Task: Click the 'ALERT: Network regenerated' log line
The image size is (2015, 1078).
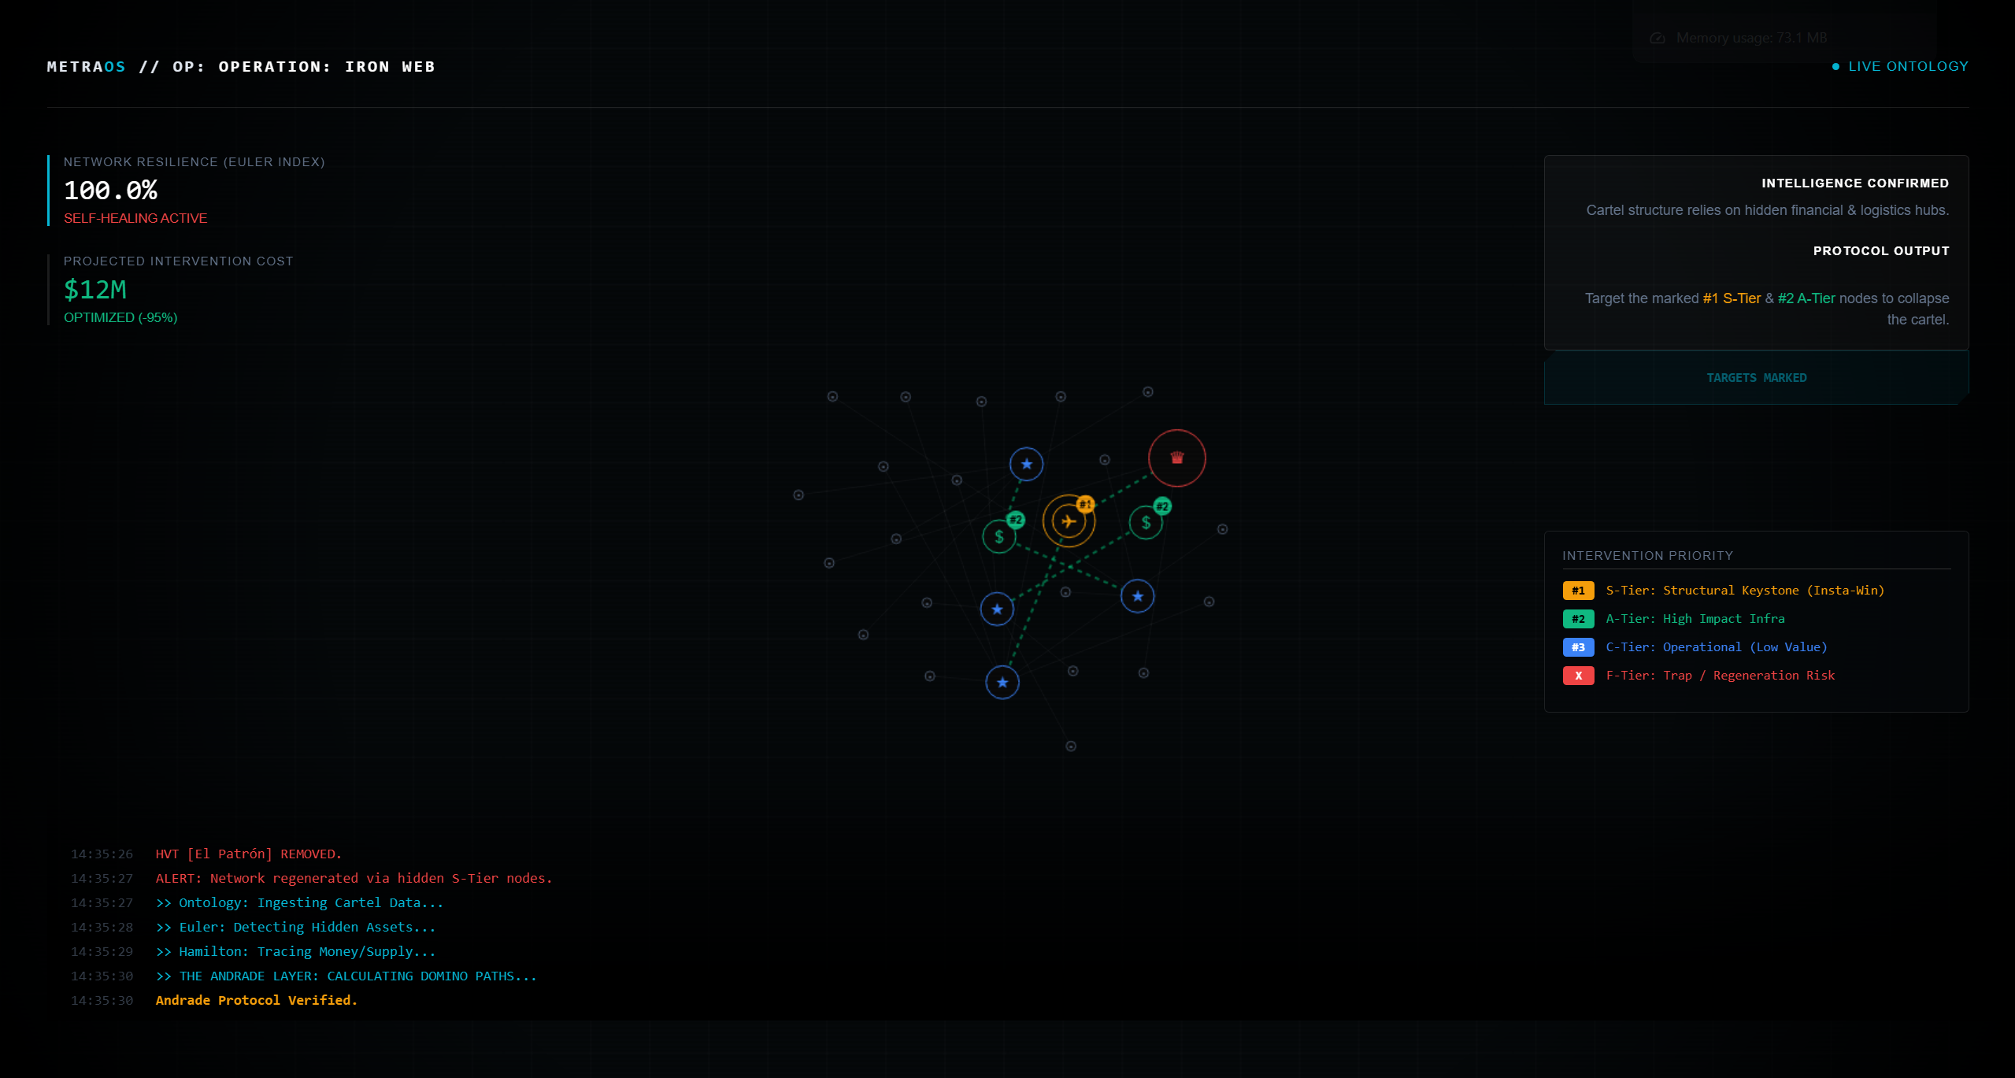Action: (354, 878)
